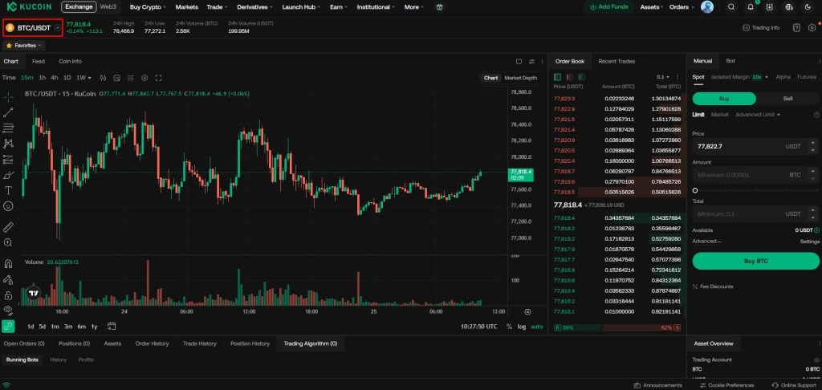This screenshot has height=390, width=822.
Task: Select the ruler measure tool
Action: pyautogui.click(x=8, y=227)
